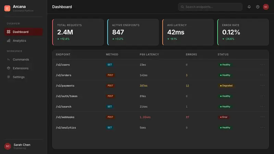Open the help question mark icon
This screenshot has height=154, width=274.
[x=258, y=7]
